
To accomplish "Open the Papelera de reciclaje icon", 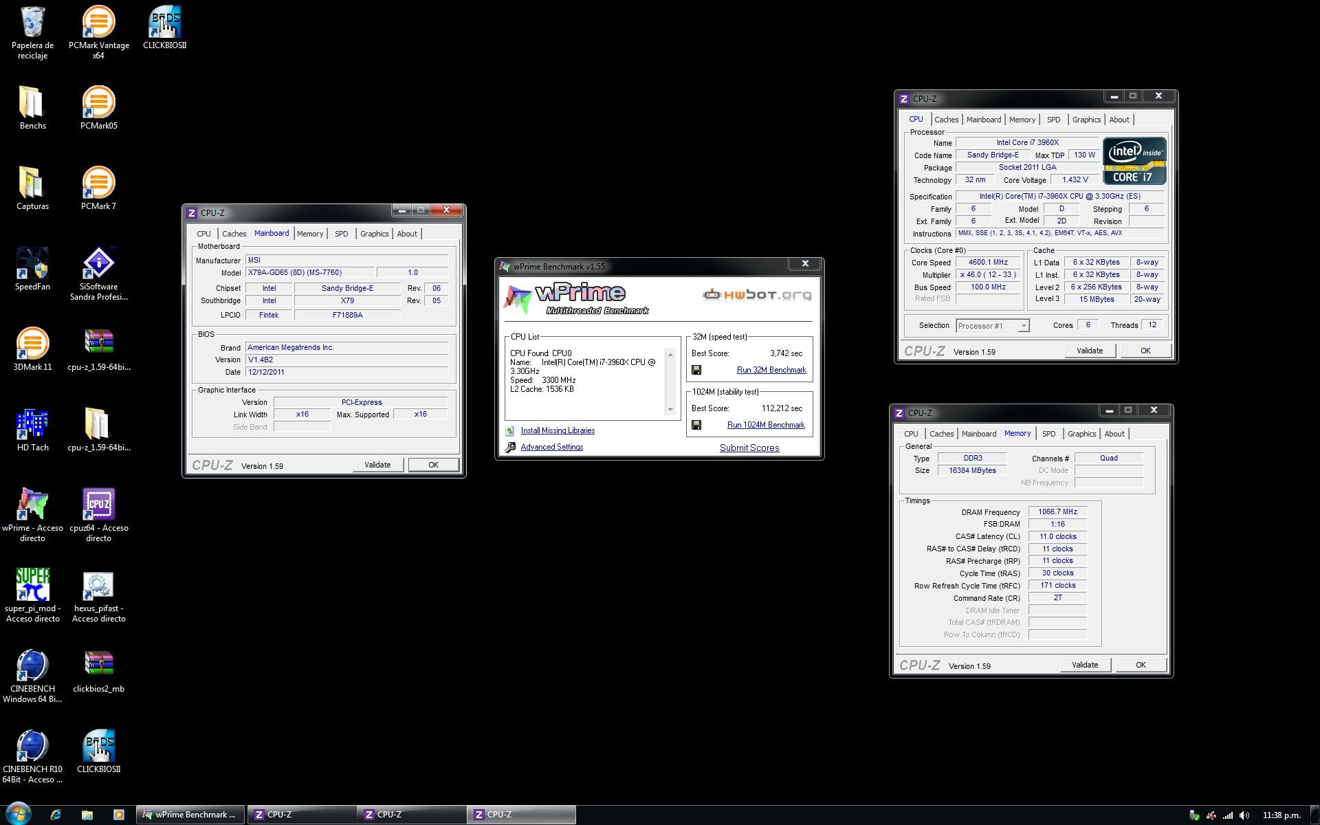I will pos(32,33).
